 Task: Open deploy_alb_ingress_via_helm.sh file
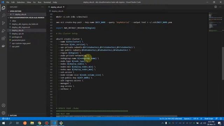(25, 24)
